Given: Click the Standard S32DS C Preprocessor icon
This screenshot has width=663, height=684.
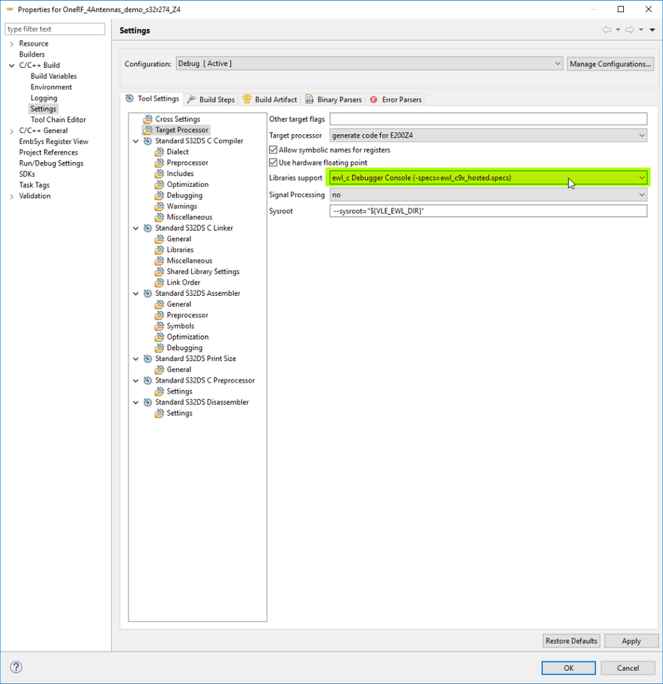Looking at the screenshot, I should click(x=148, y=381).
